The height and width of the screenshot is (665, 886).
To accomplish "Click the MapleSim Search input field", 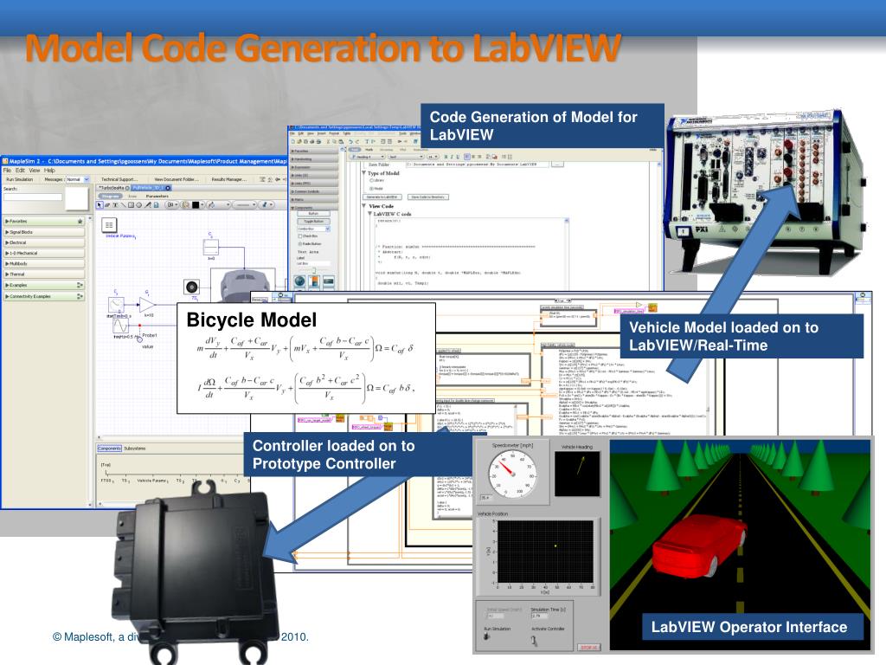I will [33, 197].
